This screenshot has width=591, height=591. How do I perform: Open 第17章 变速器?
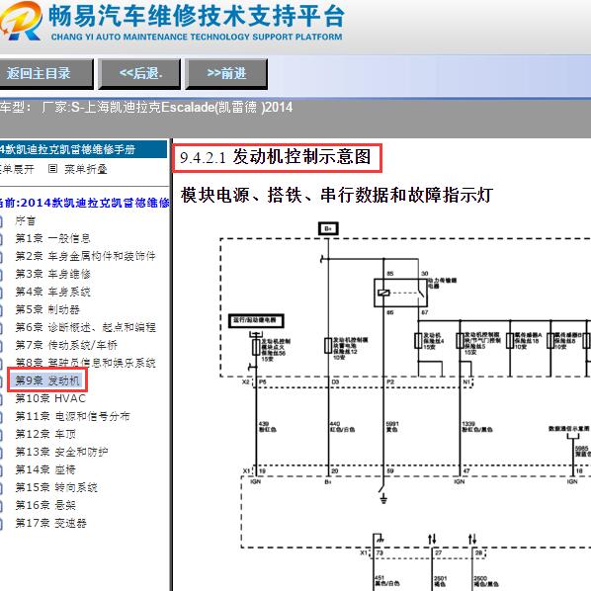click(50, 523)
